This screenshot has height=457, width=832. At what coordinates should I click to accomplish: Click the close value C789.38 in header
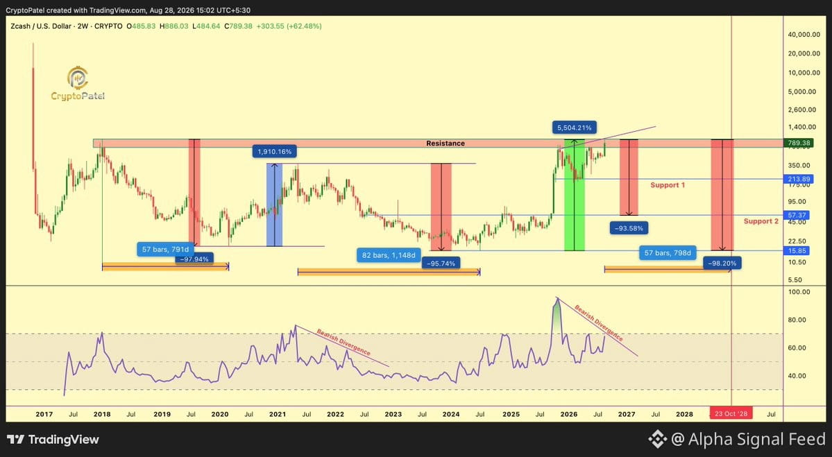pos(238,26)
